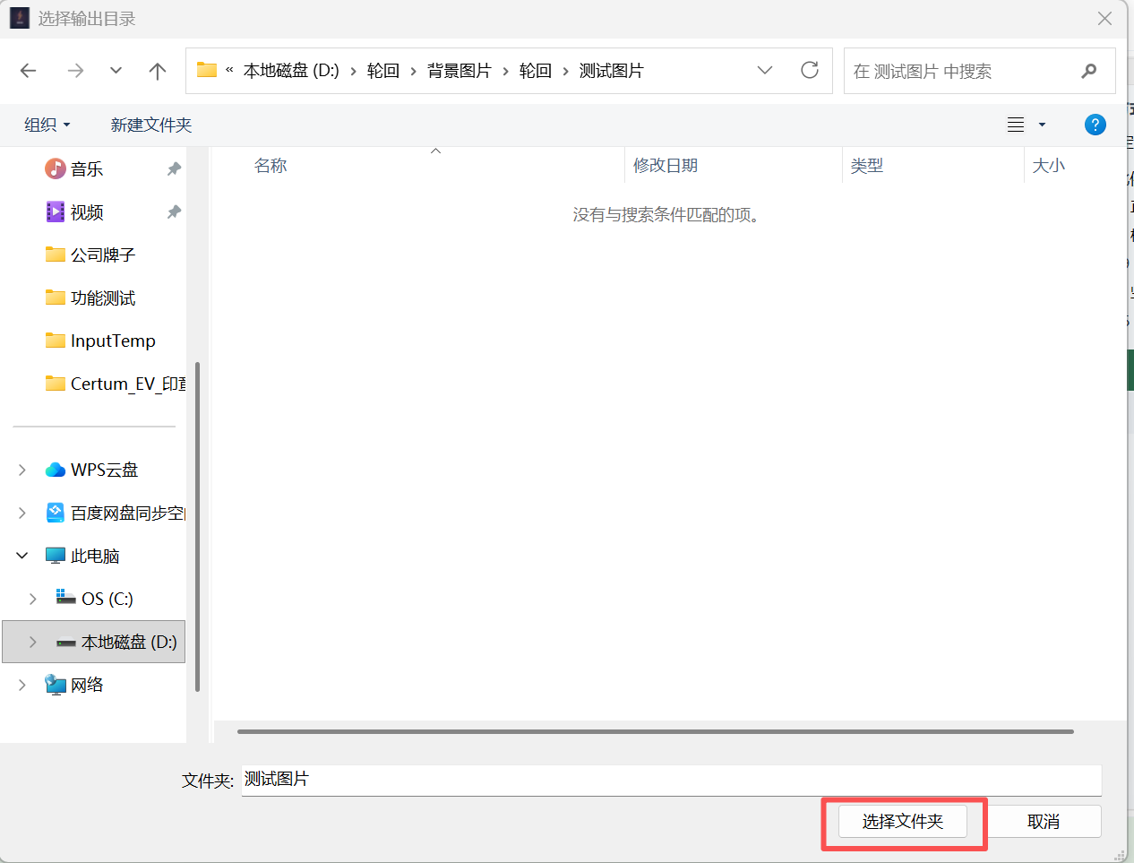Click the pin icon beside 音乐

[174, 168]
